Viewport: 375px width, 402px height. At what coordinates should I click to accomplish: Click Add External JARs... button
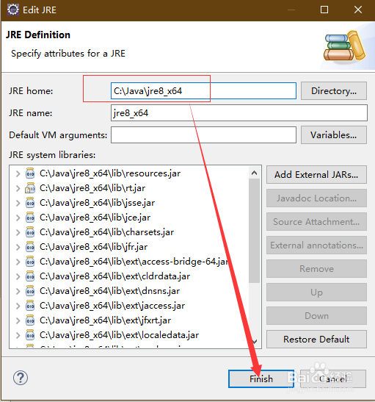(x=316, y=175)
